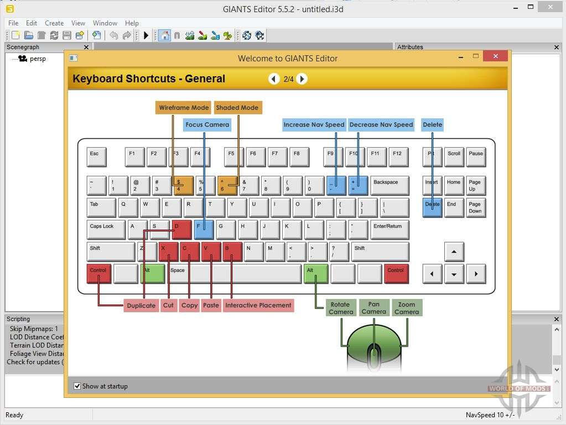Click the blue circular arrows toolbar icon

[x=247, y=35]
